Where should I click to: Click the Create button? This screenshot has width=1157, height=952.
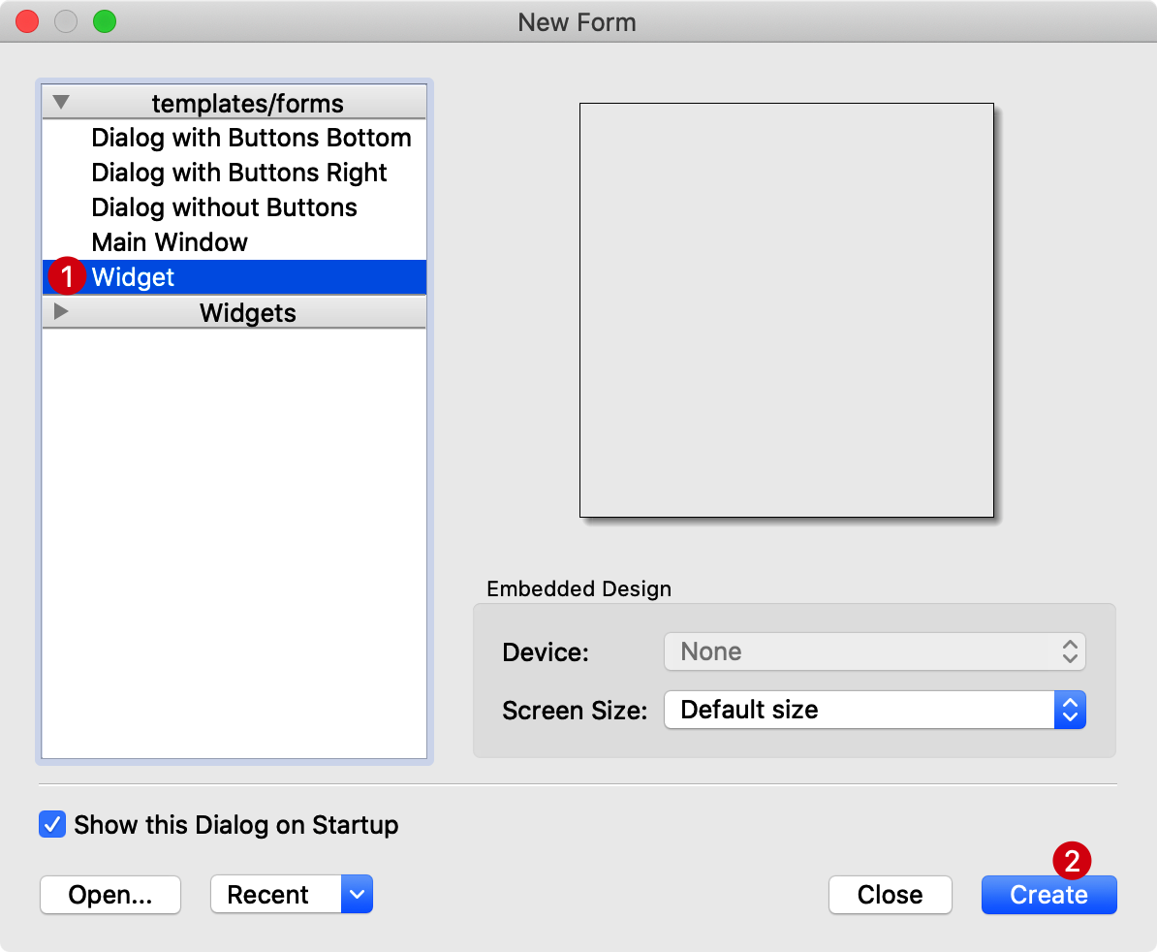coord(1048,895)
